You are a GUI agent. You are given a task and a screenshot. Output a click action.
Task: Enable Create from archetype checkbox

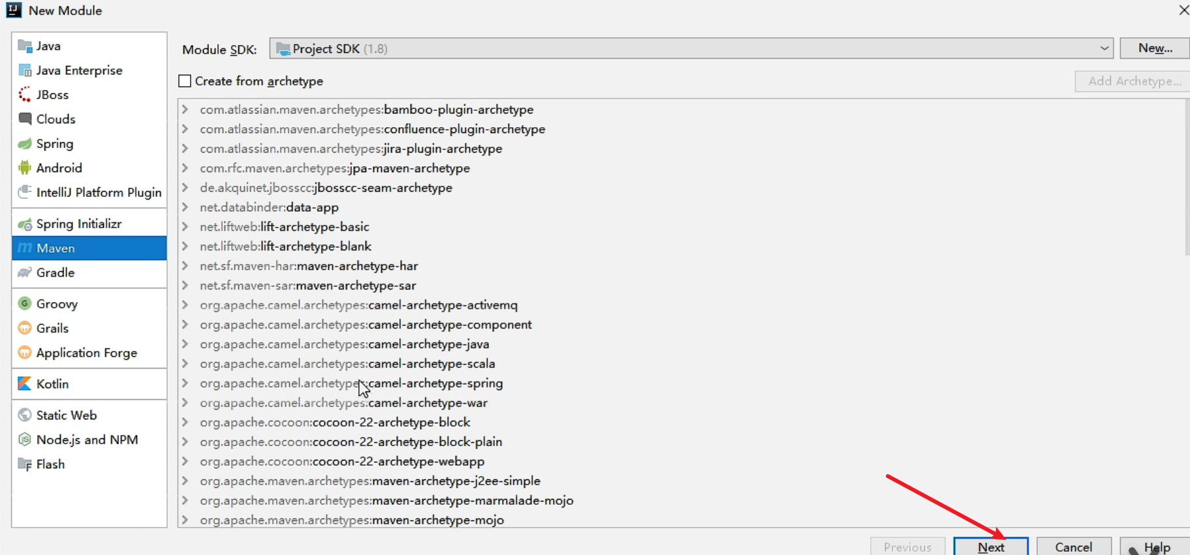[x=185, y=81]
